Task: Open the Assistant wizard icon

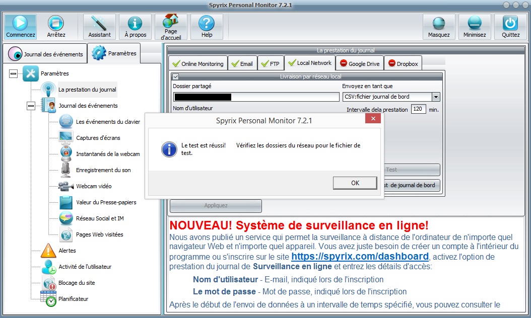Action: [99, 23]
